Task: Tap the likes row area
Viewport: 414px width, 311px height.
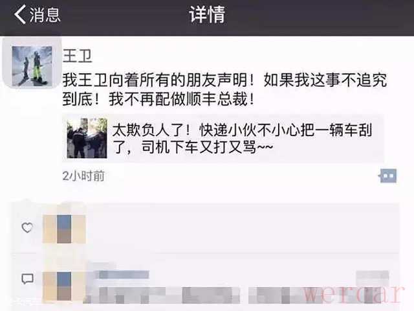Action: pyautogui.click(x=206, y=229)
